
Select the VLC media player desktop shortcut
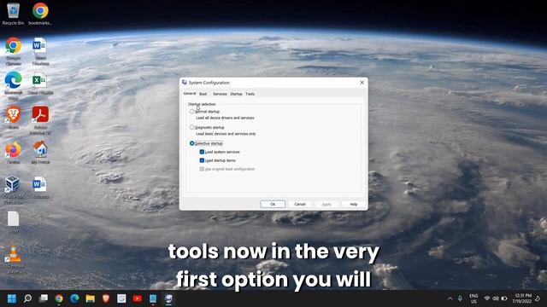point(14,259)
